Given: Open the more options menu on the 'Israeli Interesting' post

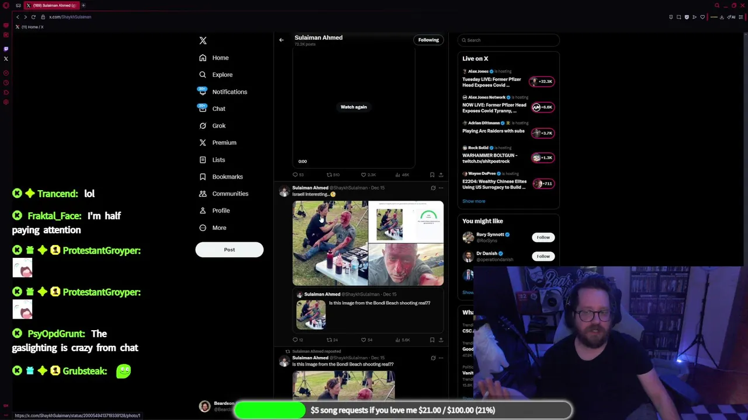Looking at the screenshot, I should [x=441, y=188].
